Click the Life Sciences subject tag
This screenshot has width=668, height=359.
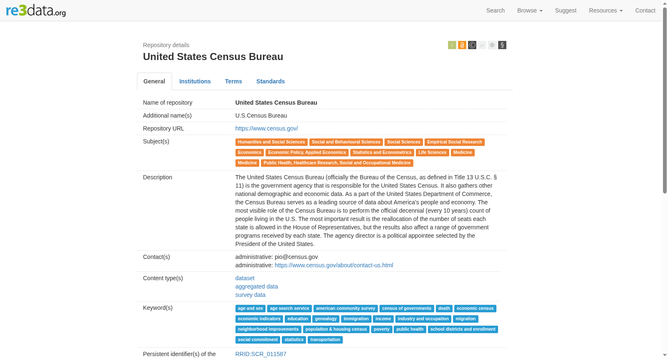pos(433,153)
